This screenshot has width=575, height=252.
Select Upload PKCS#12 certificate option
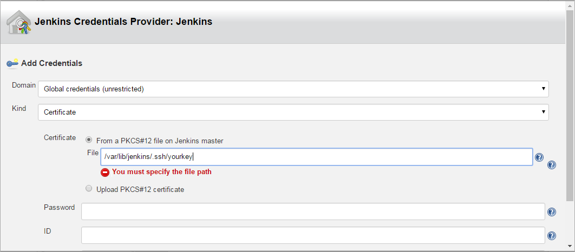point(88,189)
